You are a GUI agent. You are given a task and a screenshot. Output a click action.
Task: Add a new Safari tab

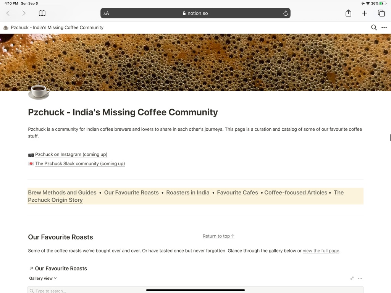365,13
